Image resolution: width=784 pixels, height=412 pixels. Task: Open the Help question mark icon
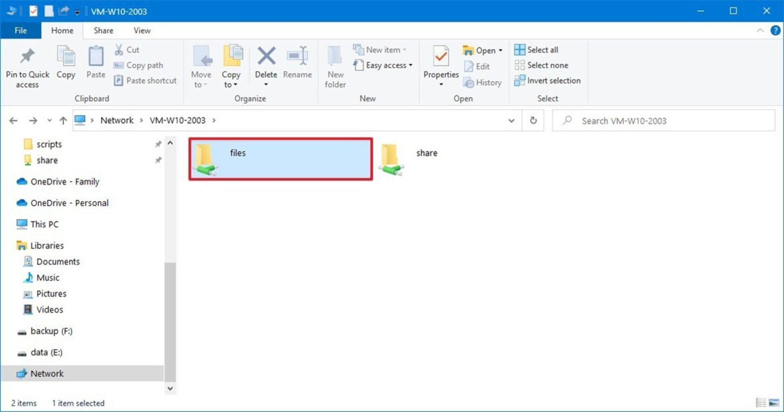tap(775, 31)
